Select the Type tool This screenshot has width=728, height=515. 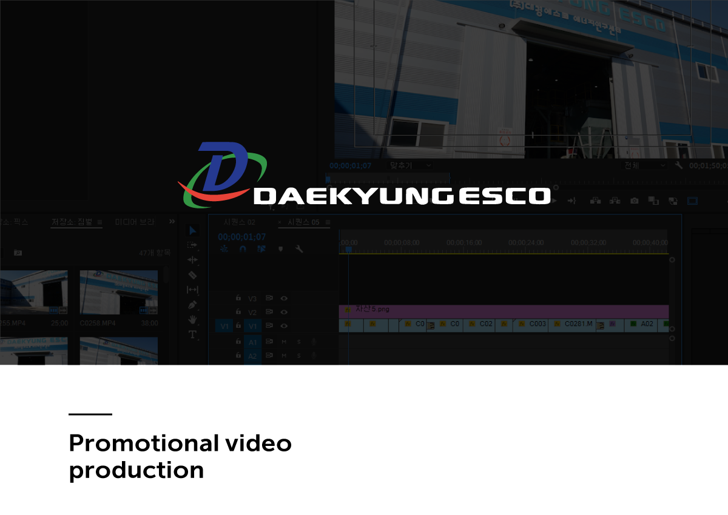pyautogui.click(x=192, y=334)
